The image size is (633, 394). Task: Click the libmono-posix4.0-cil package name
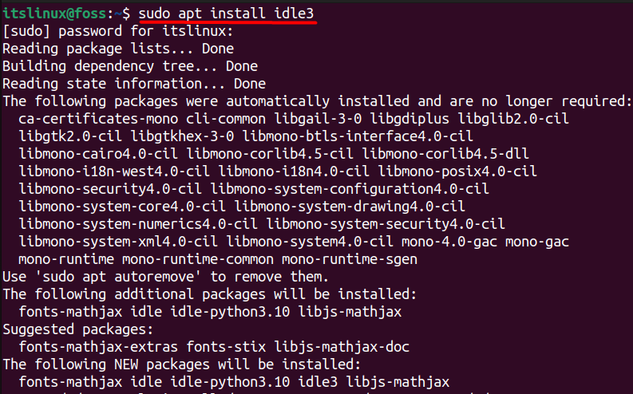[457, 171]
